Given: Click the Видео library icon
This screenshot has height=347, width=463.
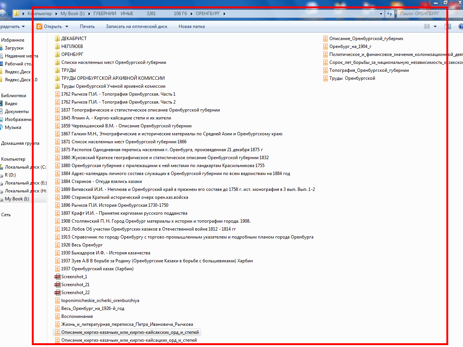Looking at the screenshot, I should click(x=2, y=104).
